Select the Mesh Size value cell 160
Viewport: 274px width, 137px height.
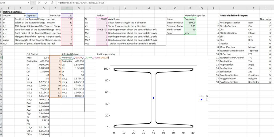pyautogui.click(x=67, y=15)
